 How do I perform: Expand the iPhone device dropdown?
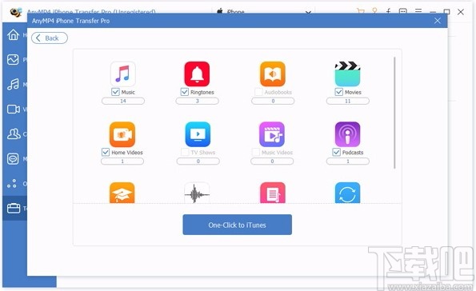click(x=308, y=12)
